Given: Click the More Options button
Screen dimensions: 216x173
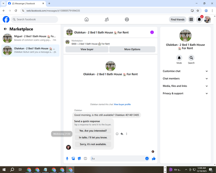Looking at the screenshot, I should pyautogui.click(x=132, y=49).
